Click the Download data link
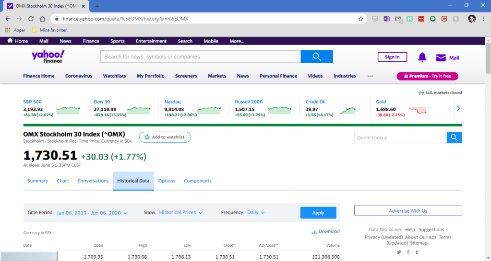Screen dimensions: 491x261 [325, 232]
